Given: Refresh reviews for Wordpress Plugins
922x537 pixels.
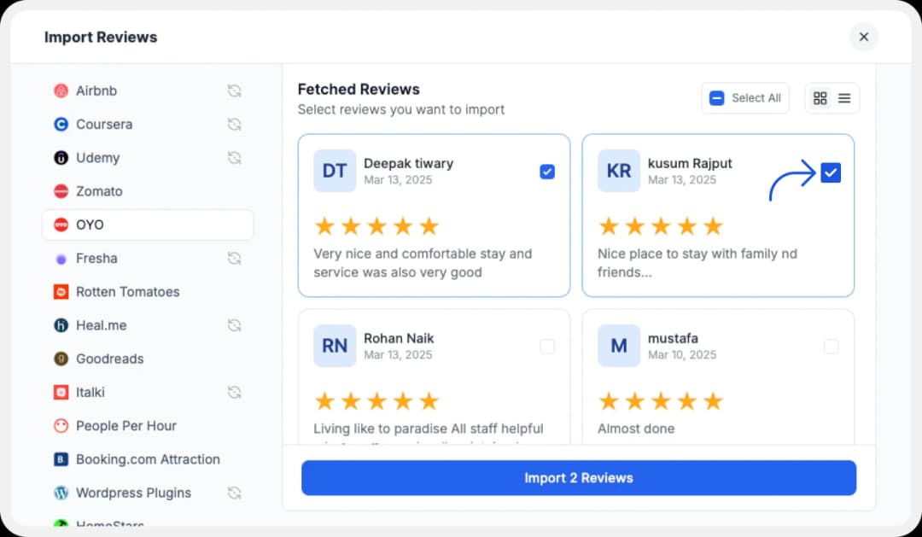Looking at the screenshot, I should coord(235,493).
